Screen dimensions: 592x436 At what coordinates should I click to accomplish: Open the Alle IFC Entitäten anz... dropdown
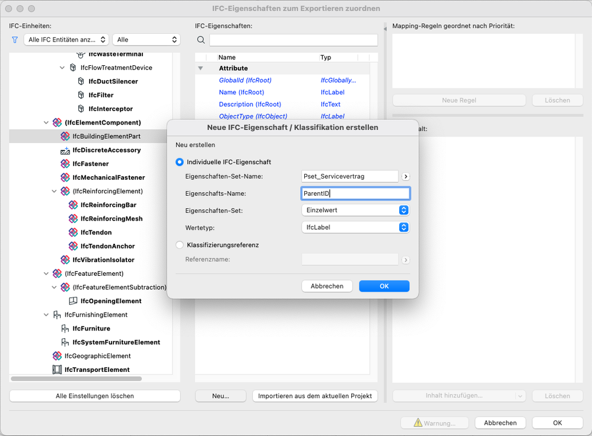coord(66,40)
